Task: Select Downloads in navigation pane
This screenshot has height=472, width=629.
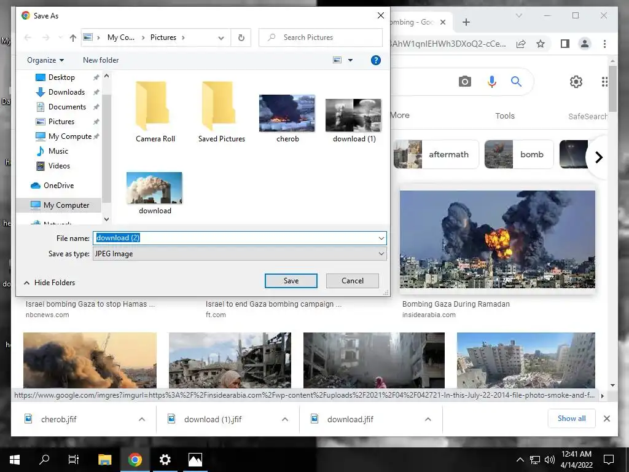Action: coord(66,92)
